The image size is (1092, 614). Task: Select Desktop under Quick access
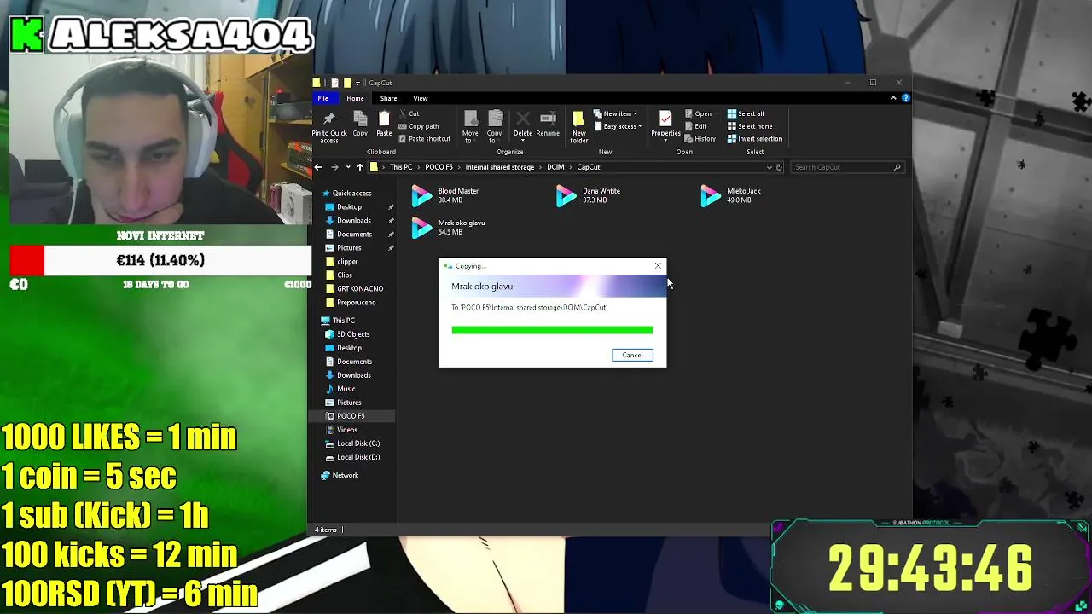(349, 207)
